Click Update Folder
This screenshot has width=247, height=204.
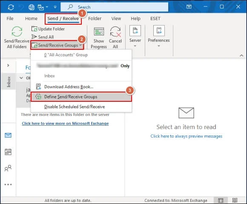48,29
